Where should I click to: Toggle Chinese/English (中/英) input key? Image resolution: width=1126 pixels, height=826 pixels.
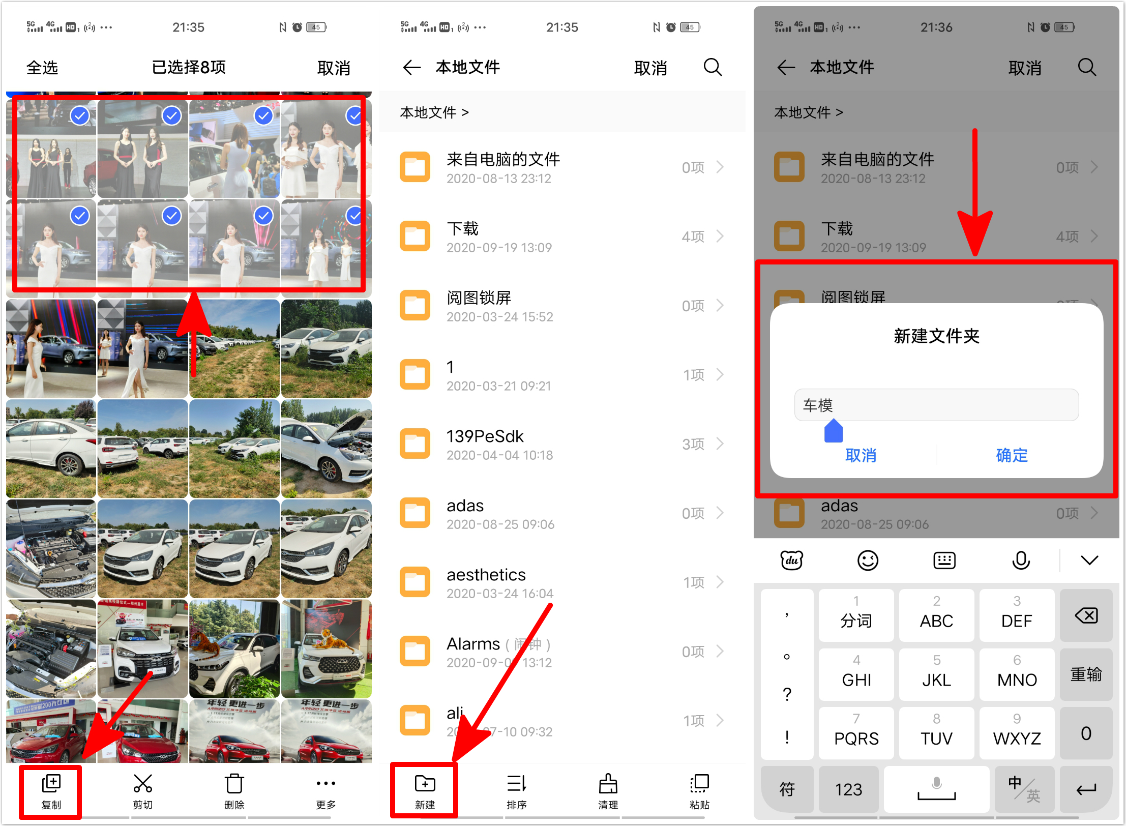(1024, 789)
